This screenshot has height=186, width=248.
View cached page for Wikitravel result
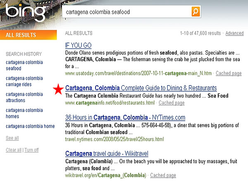click(163, 175)
